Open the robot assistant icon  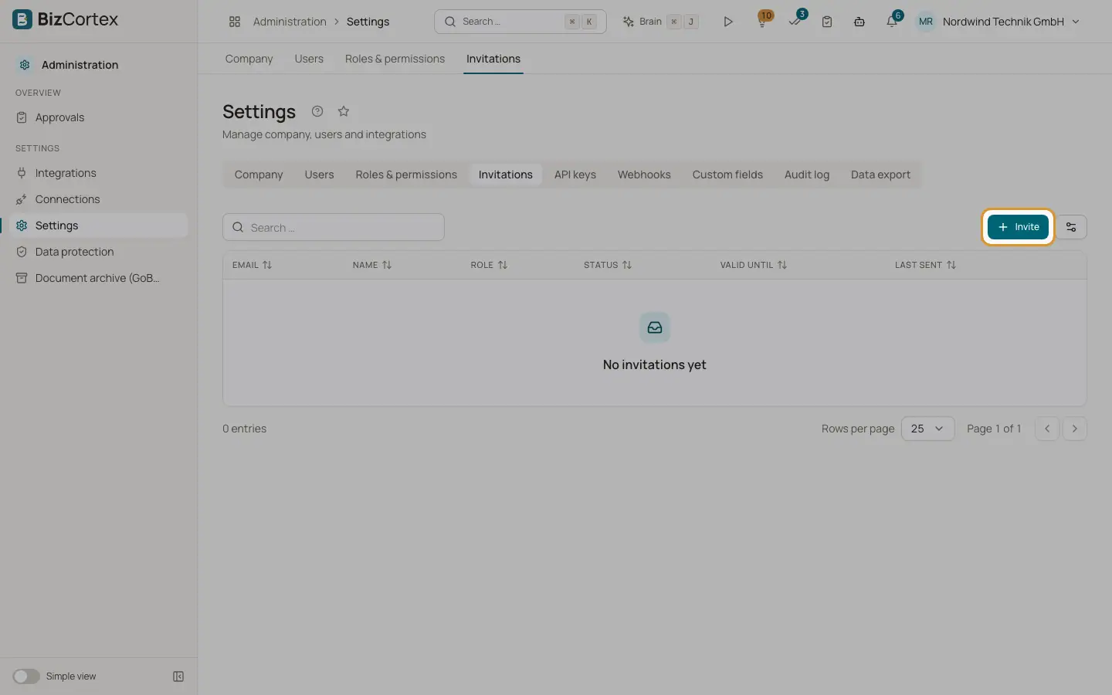[859, 22]
